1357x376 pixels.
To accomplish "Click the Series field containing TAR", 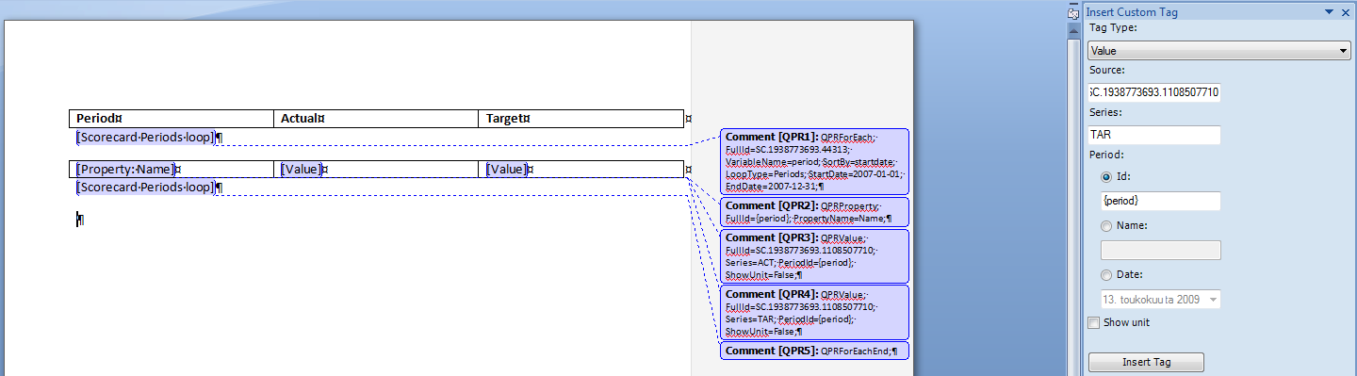I will [1154, 135].
